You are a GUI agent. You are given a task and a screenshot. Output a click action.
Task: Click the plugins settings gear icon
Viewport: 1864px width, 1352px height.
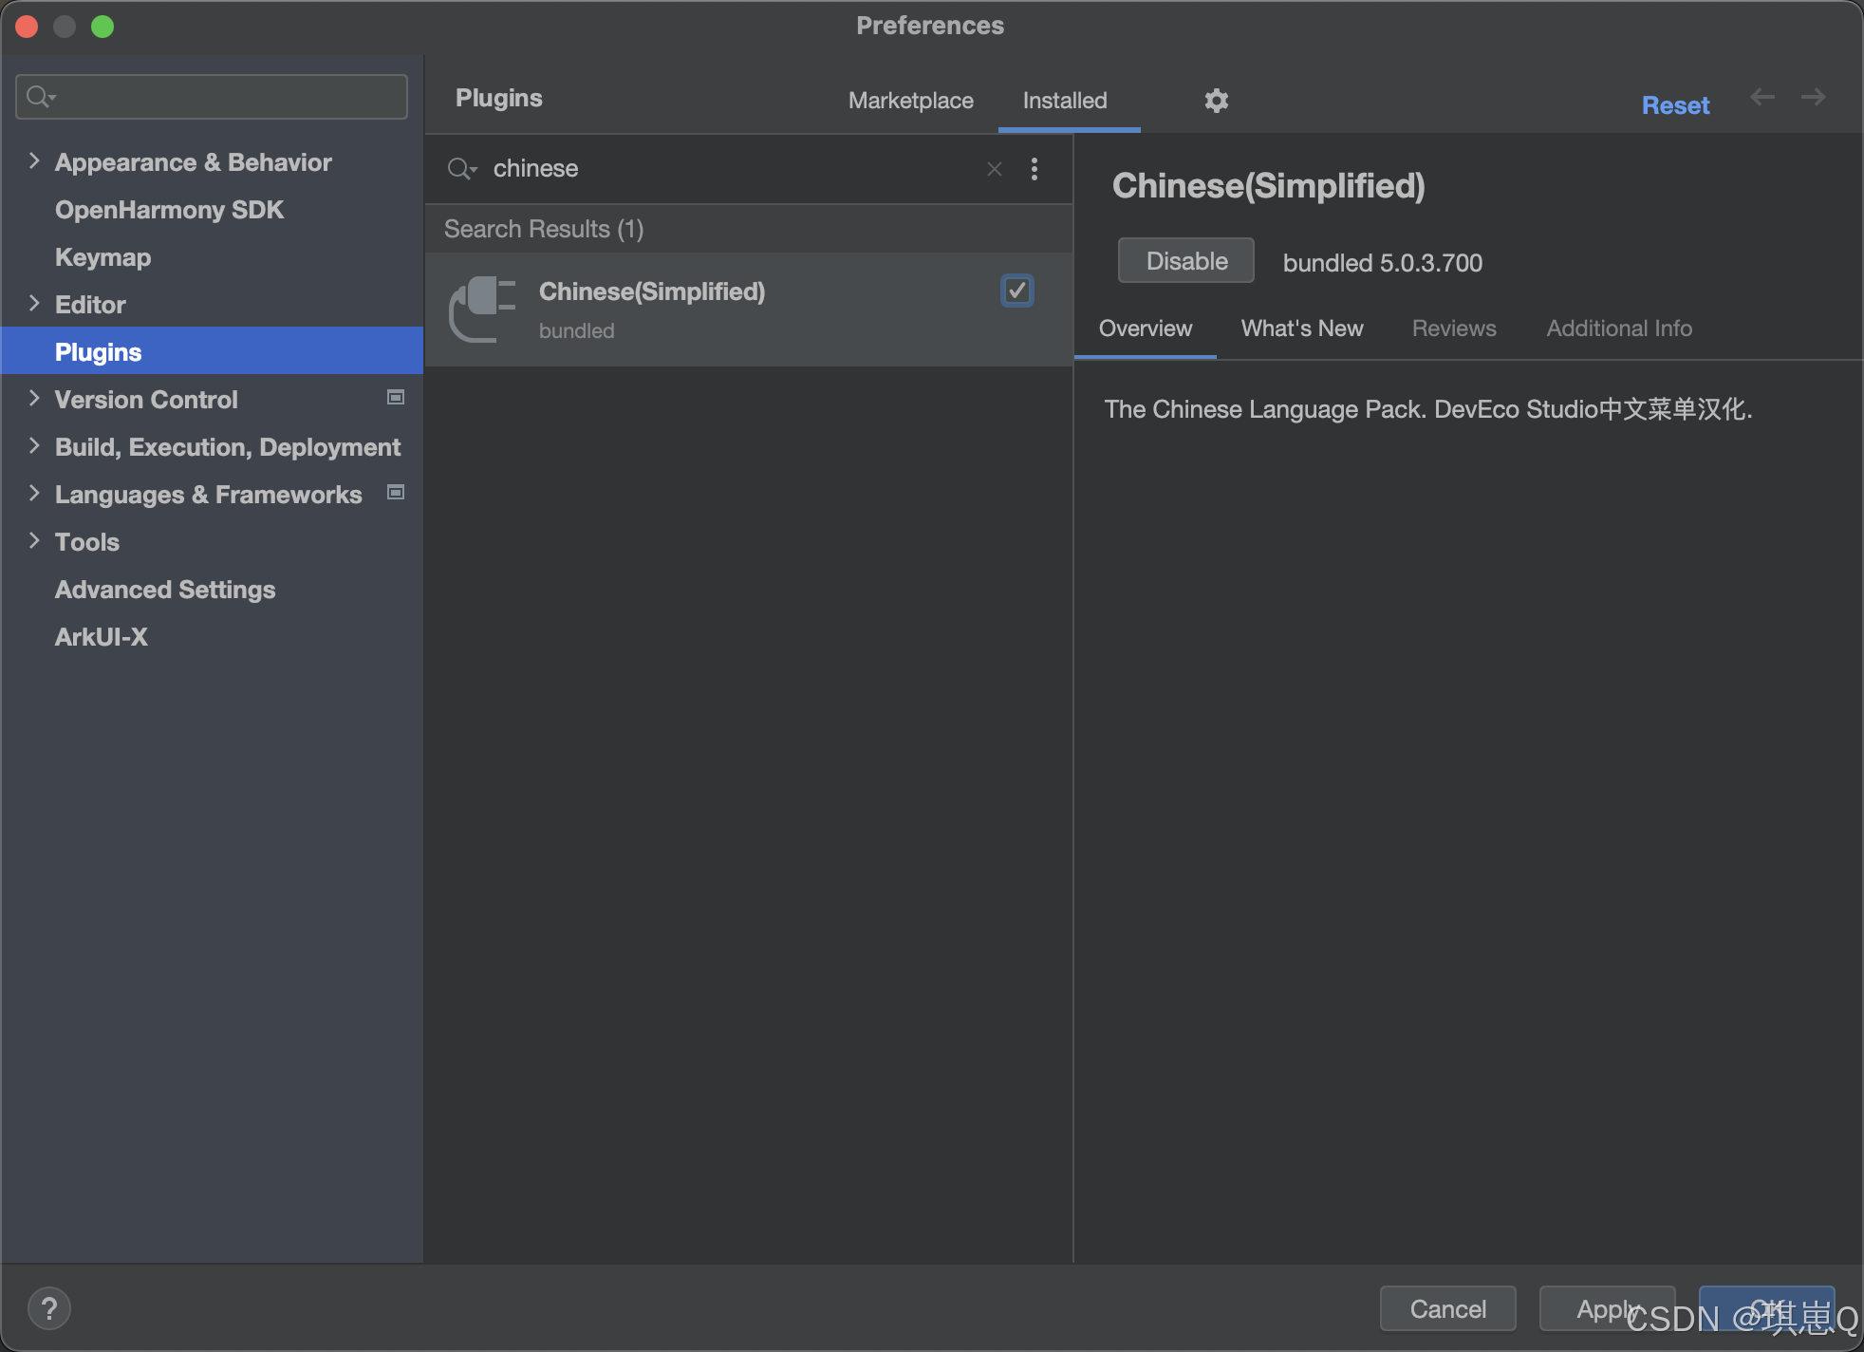coord(1216,101)
